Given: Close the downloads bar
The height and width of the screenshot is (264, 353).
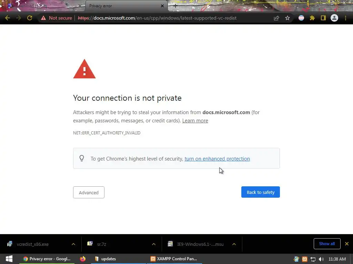Looking at the screenshot, I should pyautogui.click(x=347, y=244).
